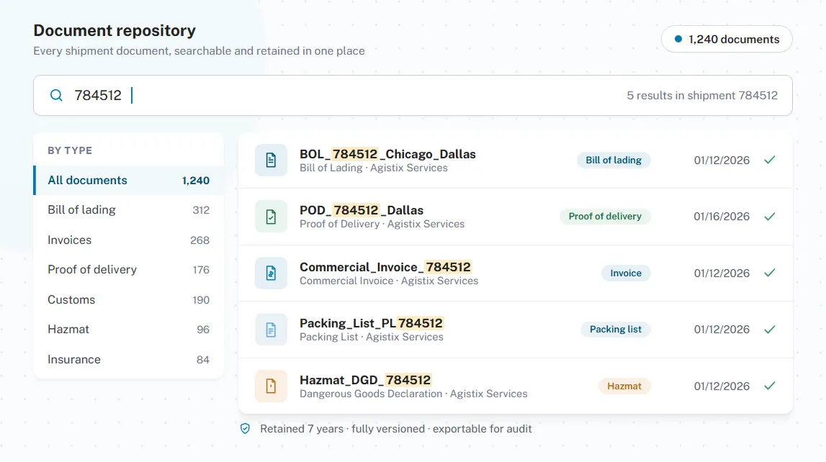Click the Packing_List_PL784512 file icon

pos(271,330)
